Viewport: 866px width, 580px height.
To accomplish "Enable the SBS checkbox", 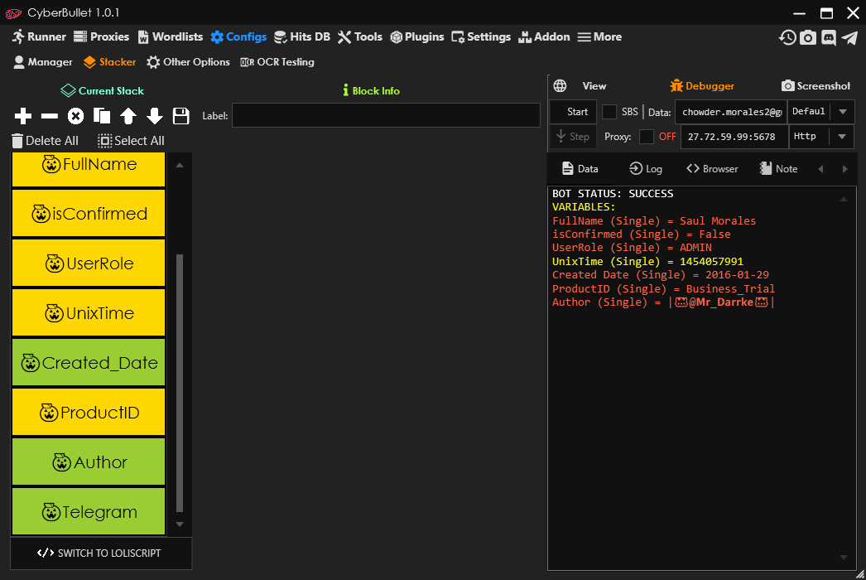I will 609,112.
